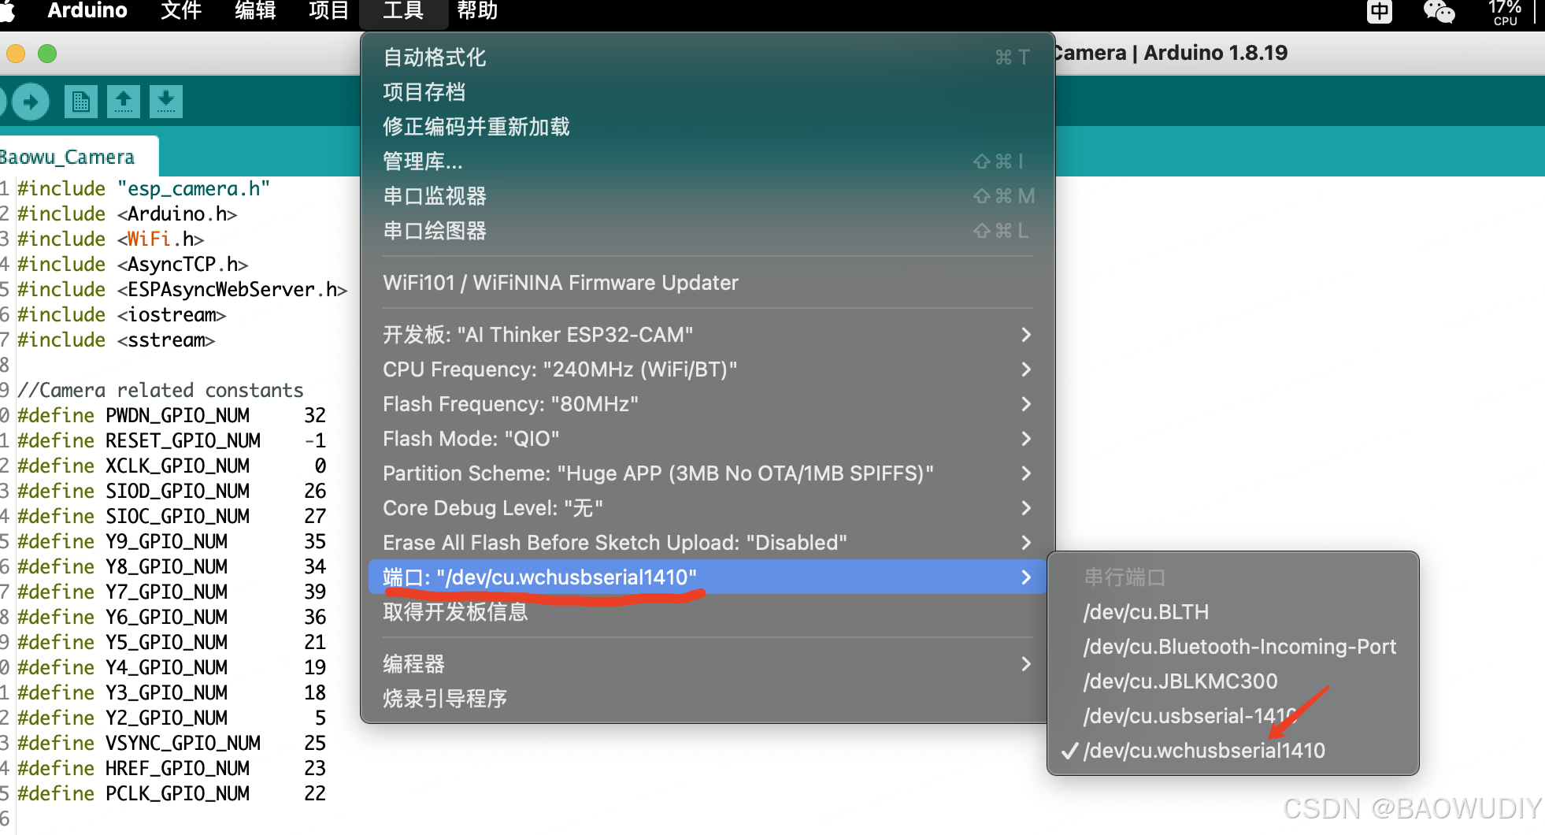
Task: Open 串口监视器 from the Tools menu
Action: (434, 196)
